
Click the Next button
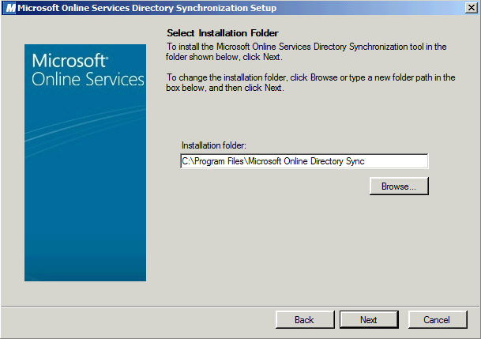[x=369, y=320]
